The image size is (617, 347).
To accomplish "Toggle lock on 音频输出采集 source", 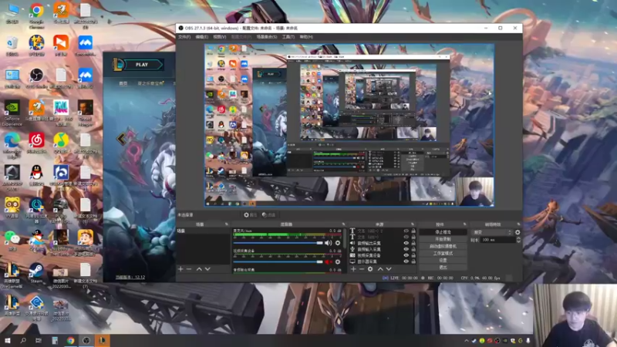I will 413,243.
